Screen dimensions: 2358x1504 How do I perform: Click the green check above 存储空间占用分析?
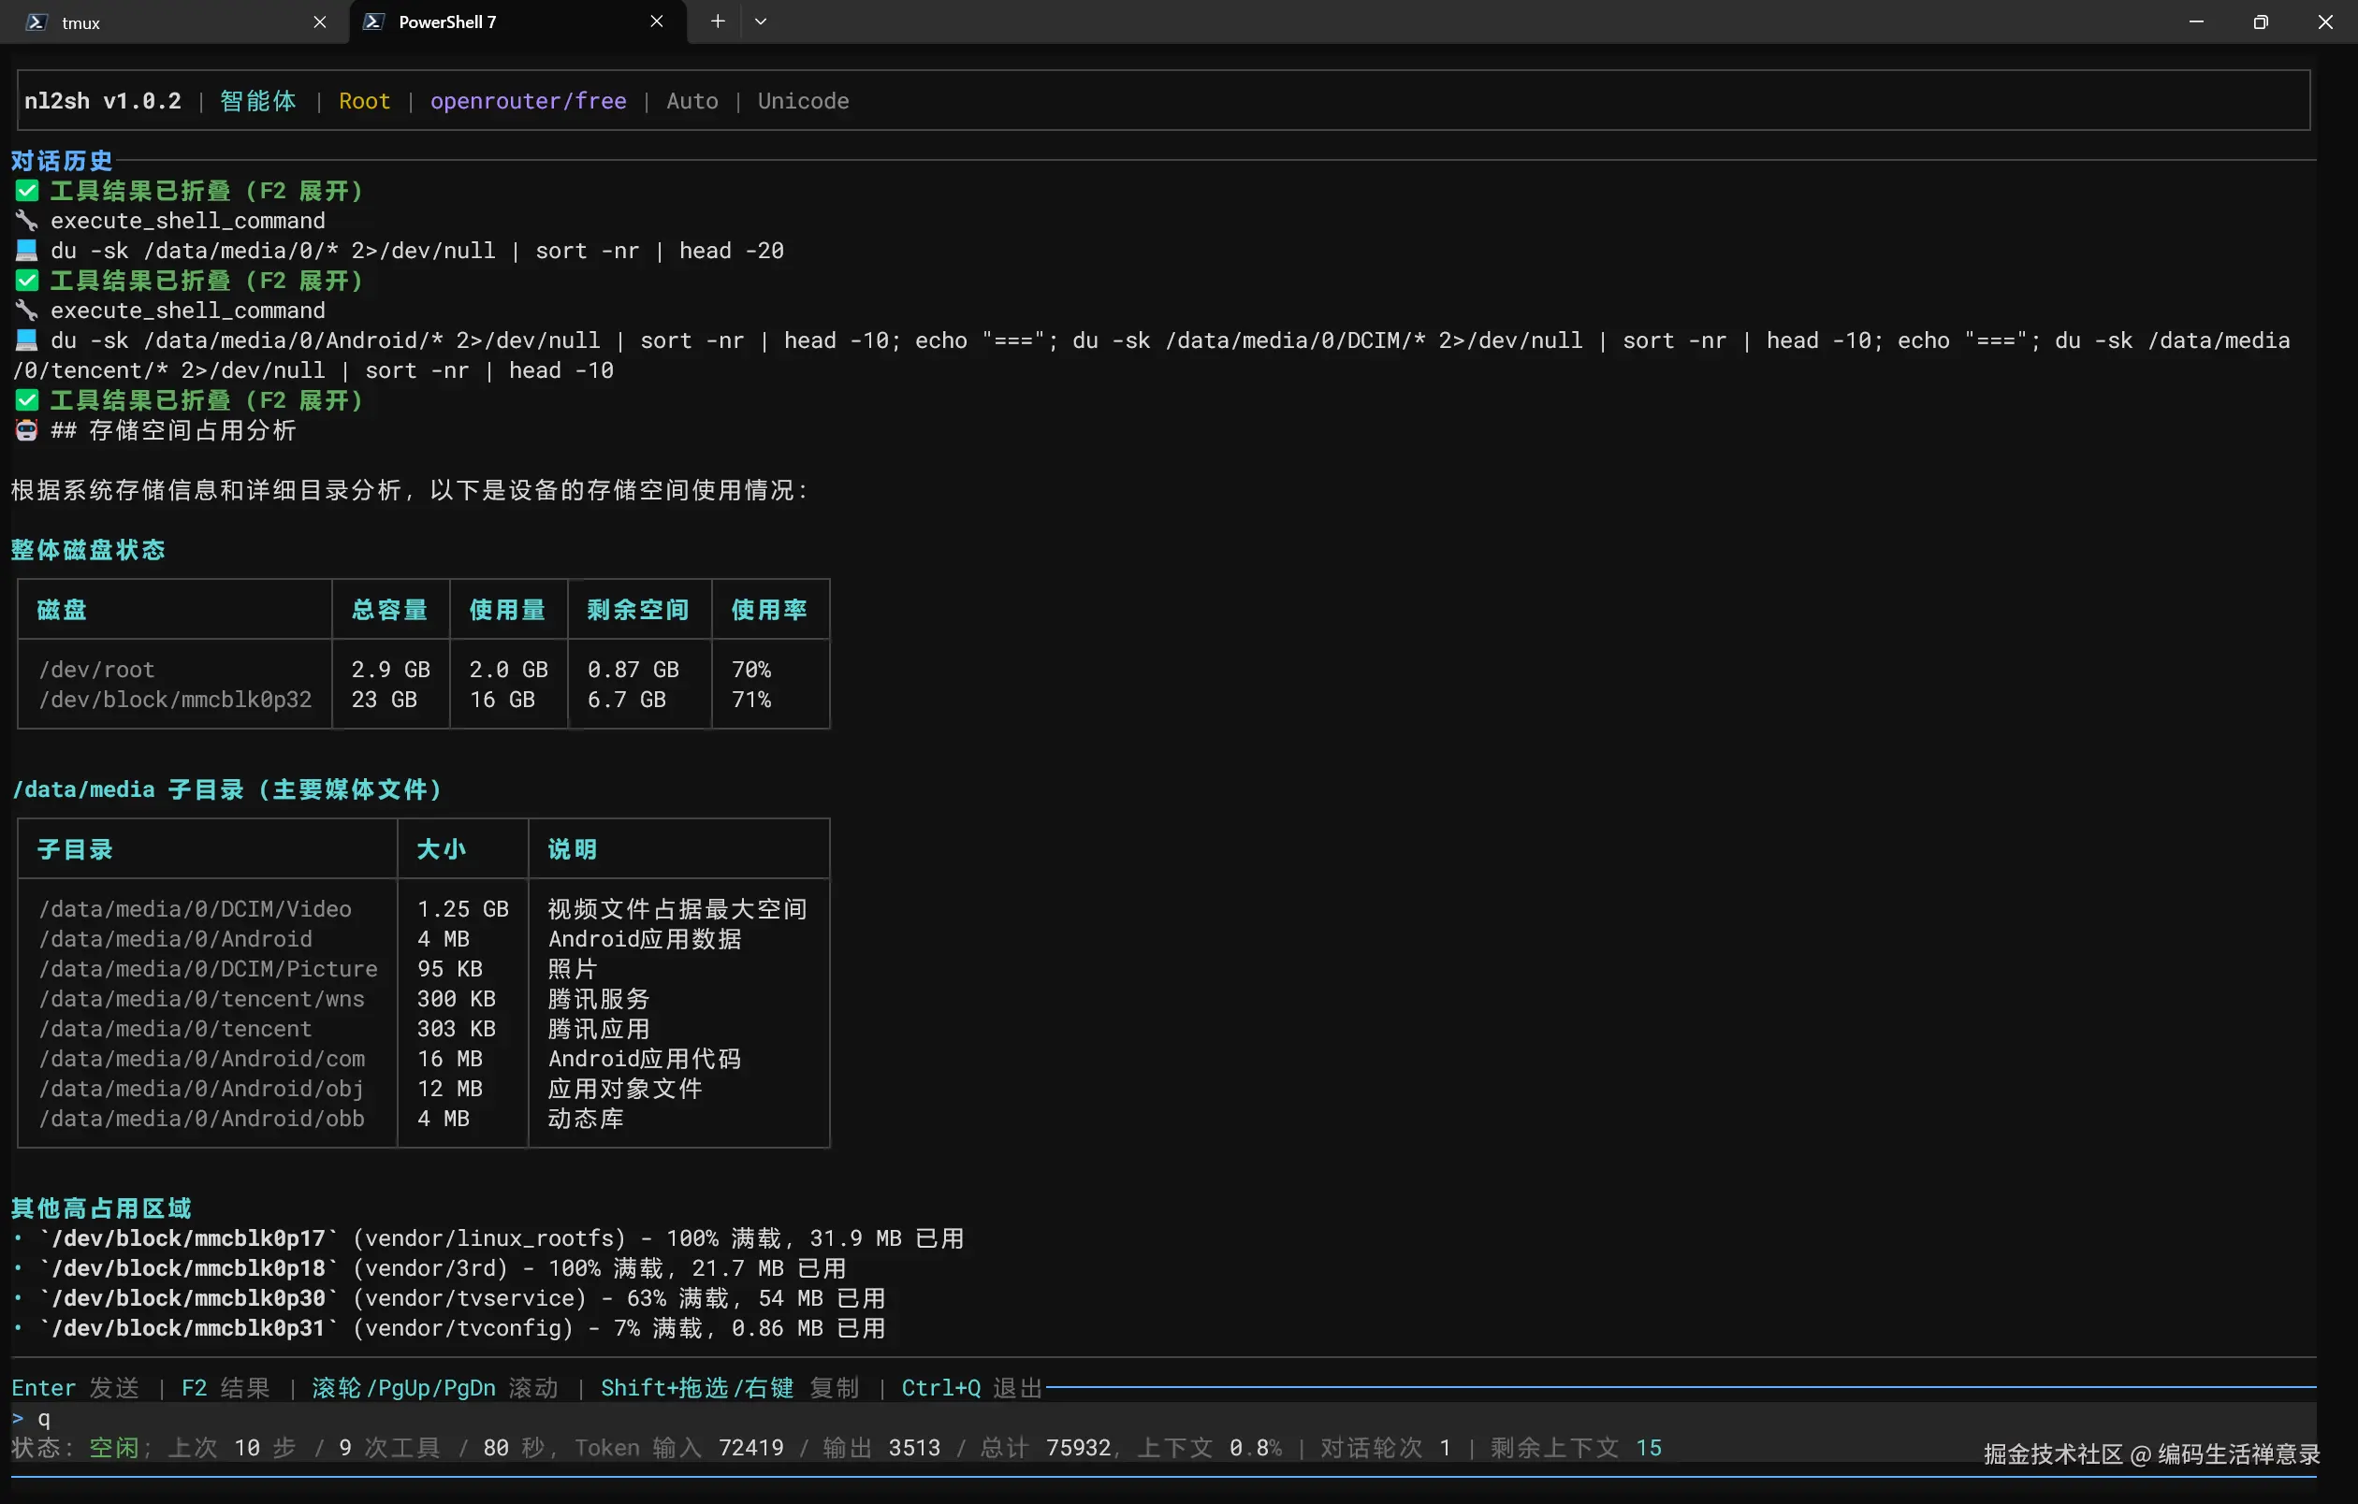pos(26,400)
